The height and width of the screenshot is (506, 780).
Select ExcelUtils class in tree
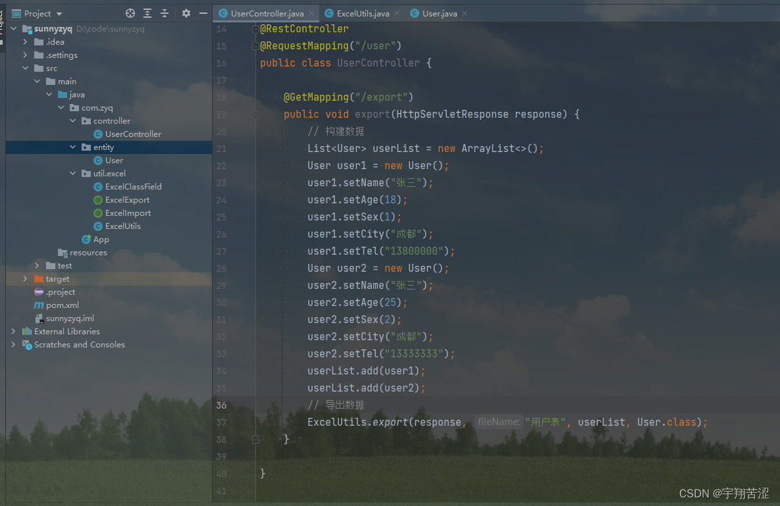(x=123, y=226)
